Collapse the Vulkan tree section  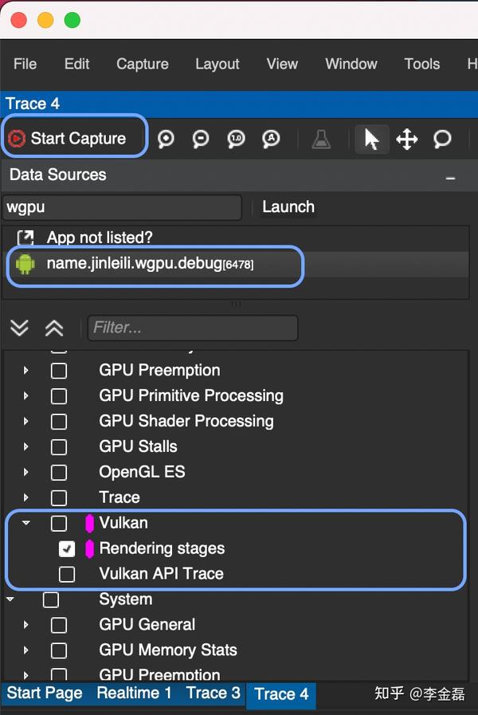[25, 523]
